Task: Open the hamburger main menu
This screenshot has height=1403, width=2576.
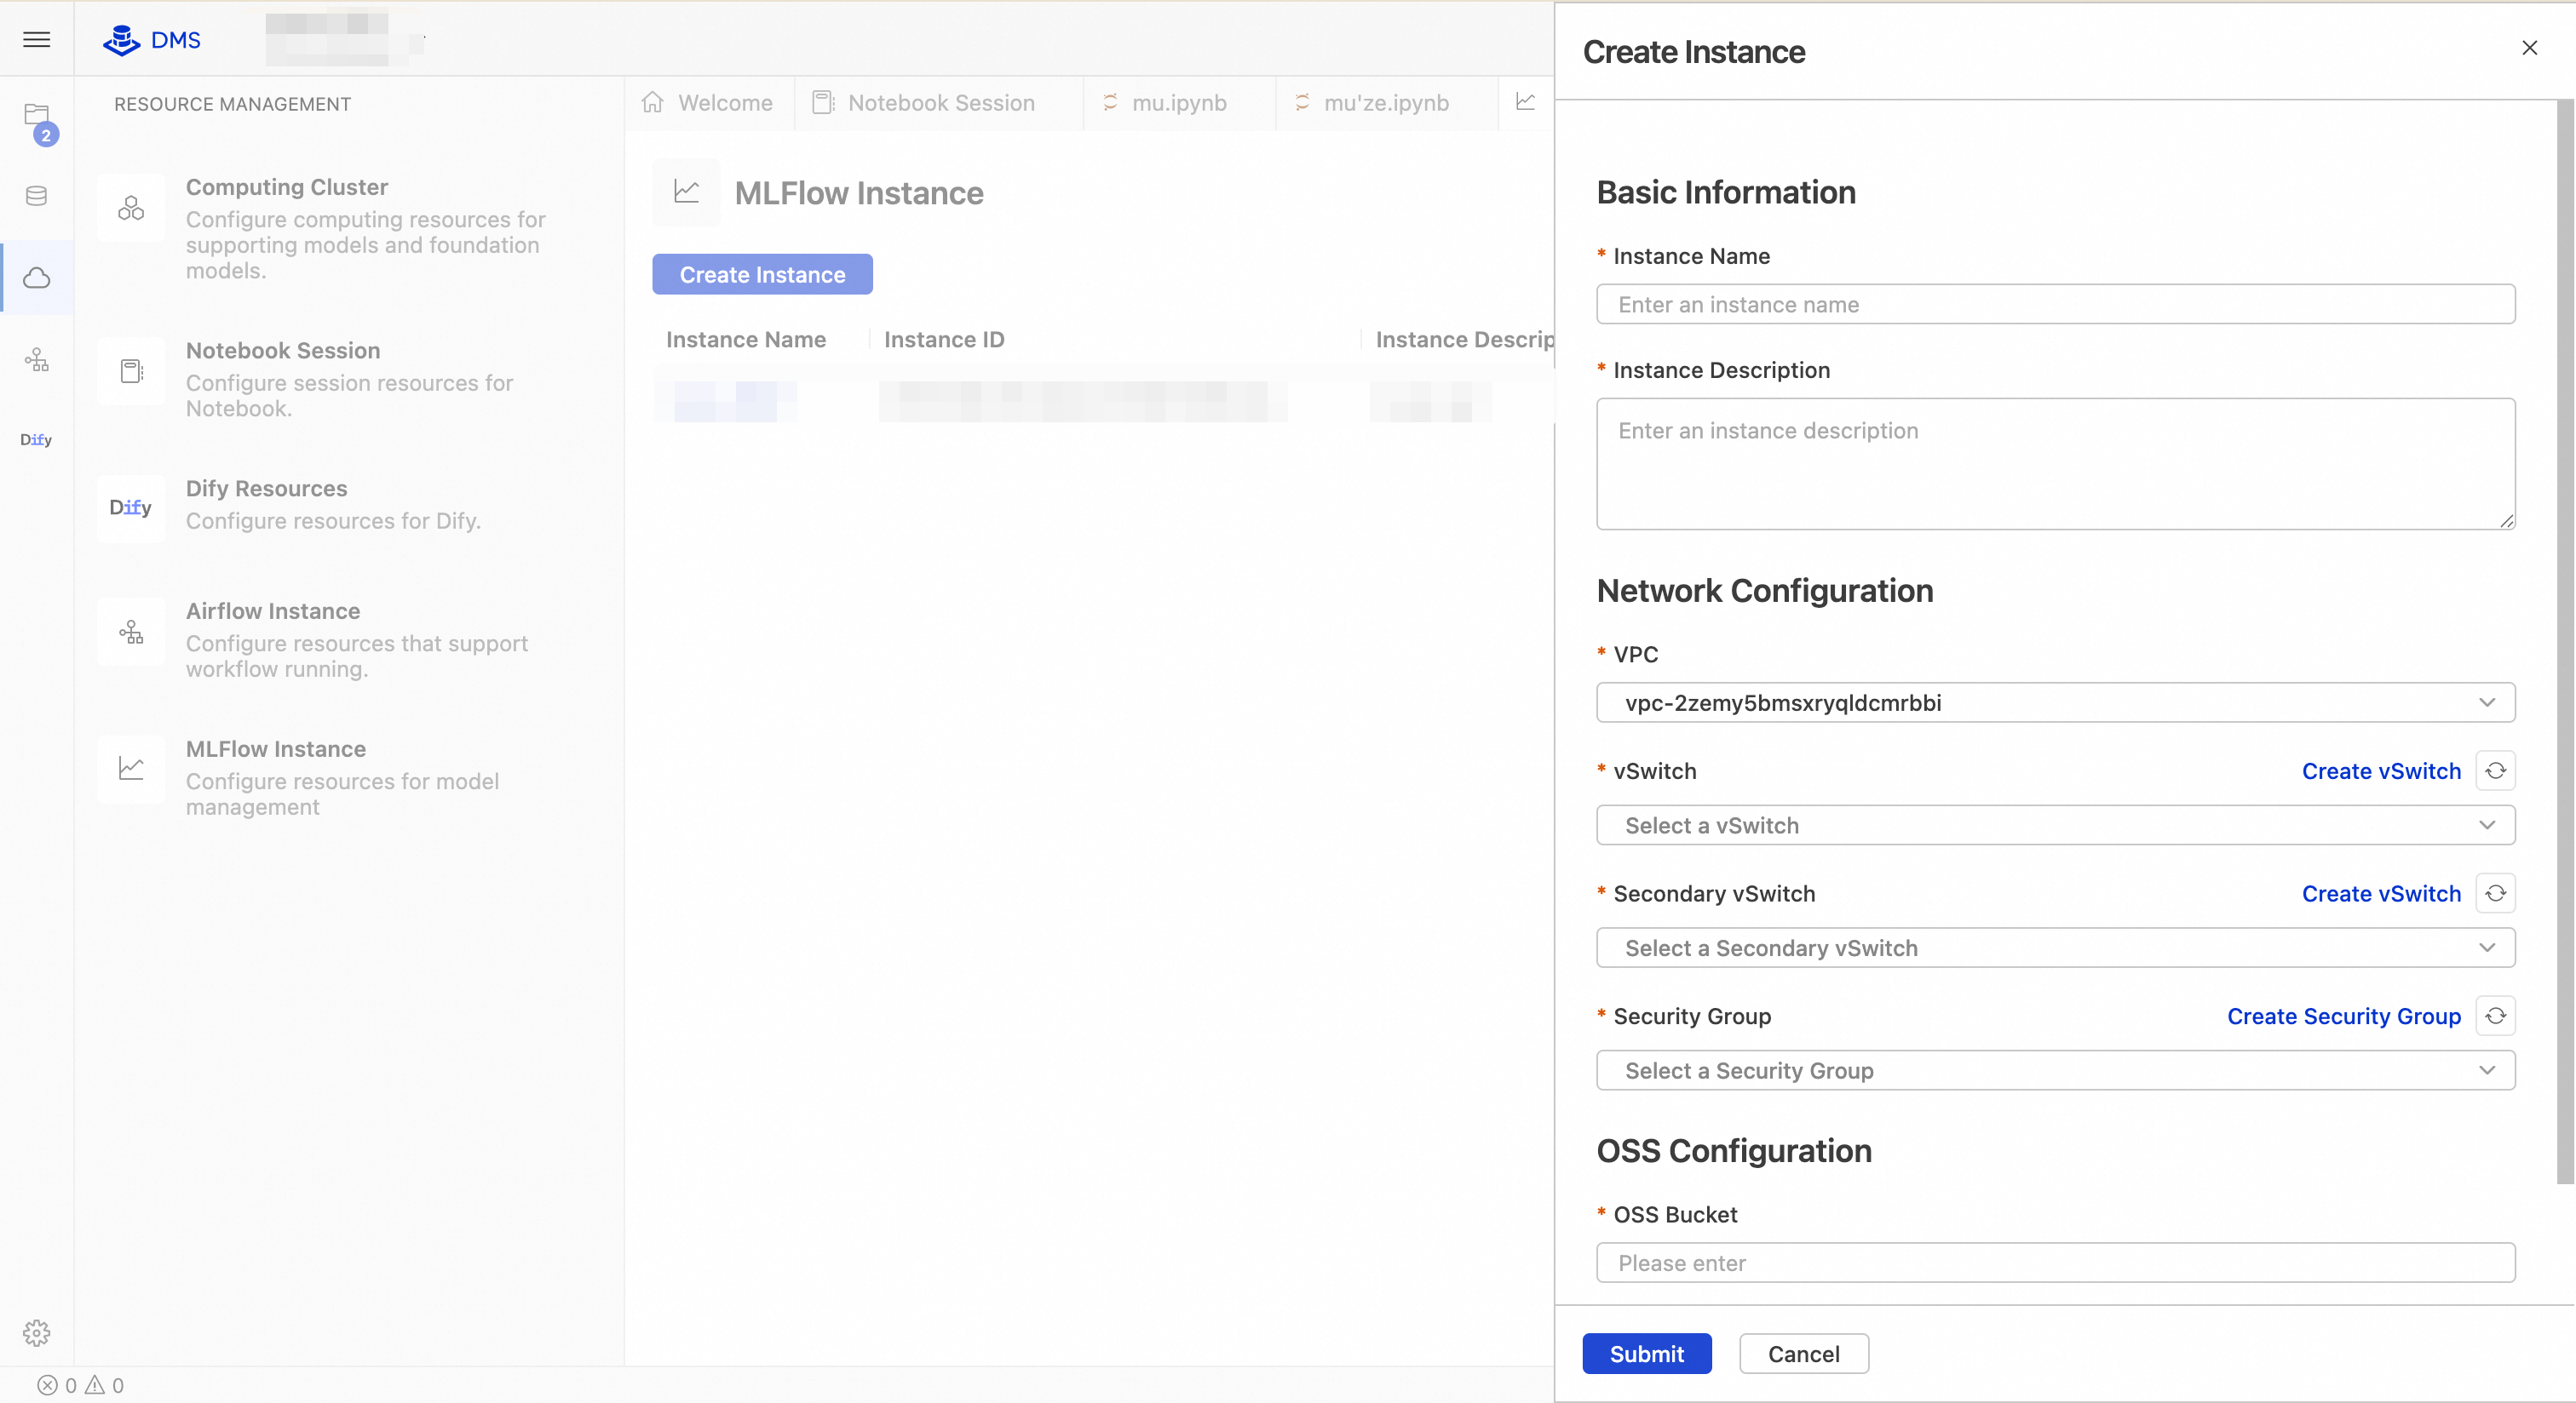Action: point(37,40)
